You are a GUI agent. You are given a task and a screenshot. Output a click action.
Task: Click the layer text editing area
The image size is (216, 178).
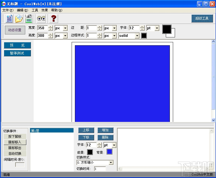[164, 147]
